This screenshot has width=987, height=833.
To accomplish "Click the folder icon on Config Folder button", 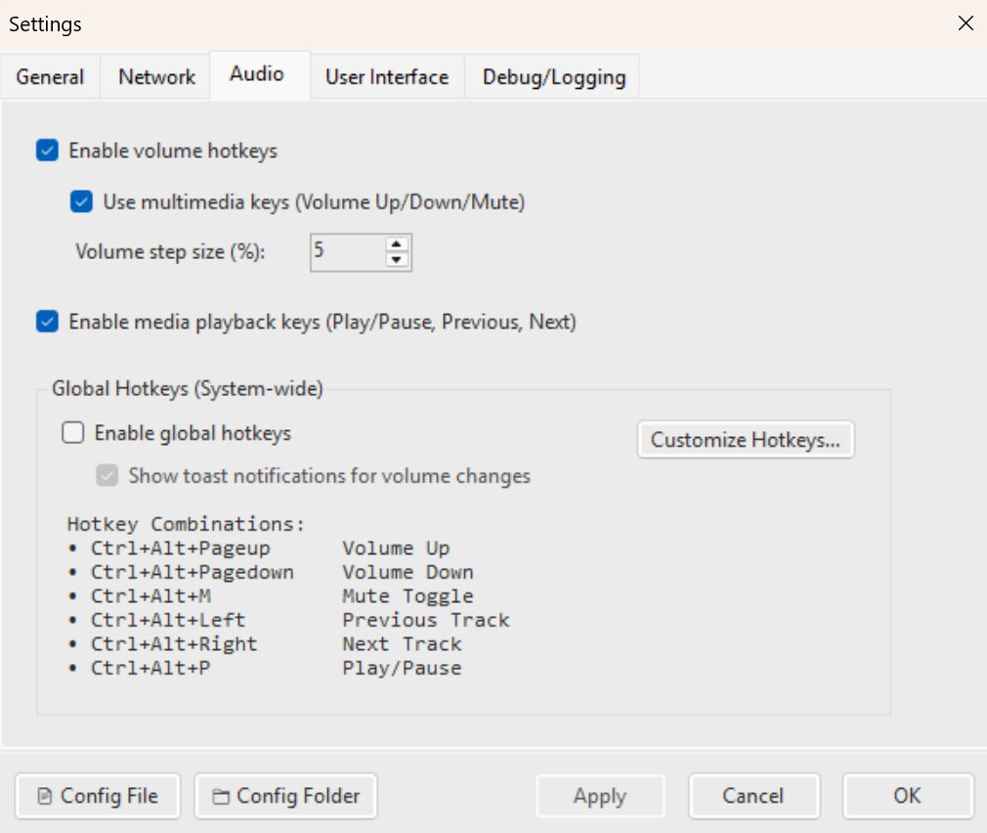I will pos(223,796).
